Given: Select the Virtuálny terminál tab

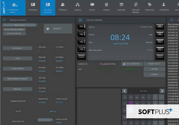Looking at the screenshot, I should (x=48, y=7).
